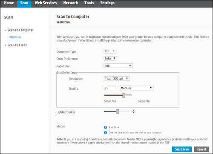Open the Settings tab

pos(107,3)
